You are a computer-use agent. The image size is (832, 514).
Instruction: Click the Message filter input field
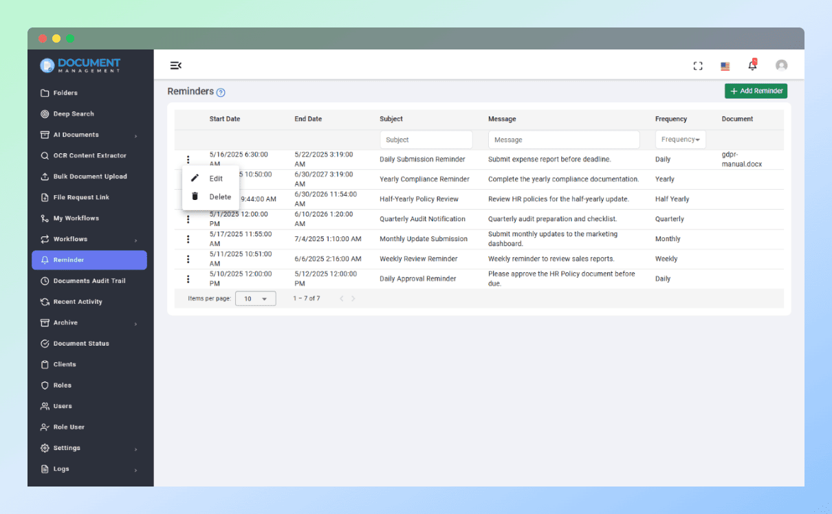coord(563,139)
